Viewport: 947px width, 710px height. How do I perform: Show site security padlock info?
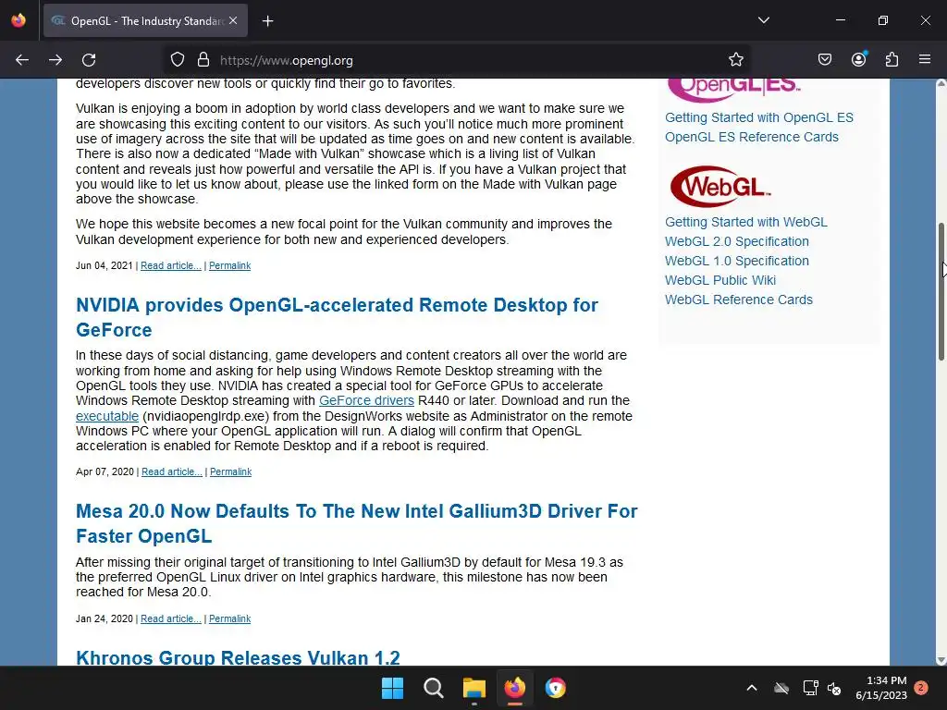coord(203,60)
